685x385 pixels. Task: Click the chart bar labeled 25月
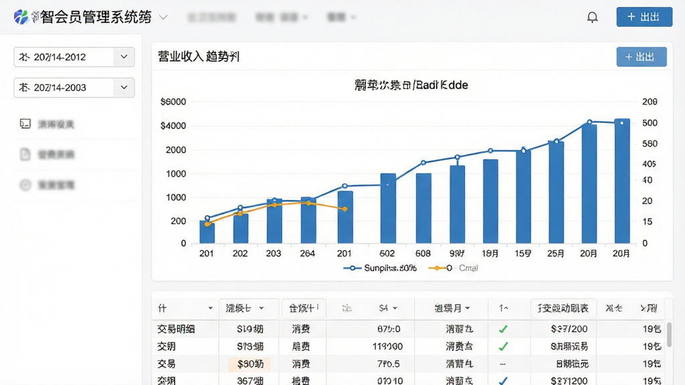[556, 192]
